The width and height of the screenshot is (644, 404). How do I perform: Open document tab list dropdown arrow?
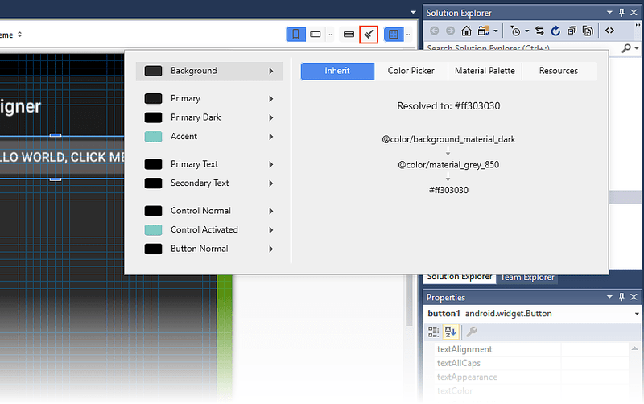[413, 12]
